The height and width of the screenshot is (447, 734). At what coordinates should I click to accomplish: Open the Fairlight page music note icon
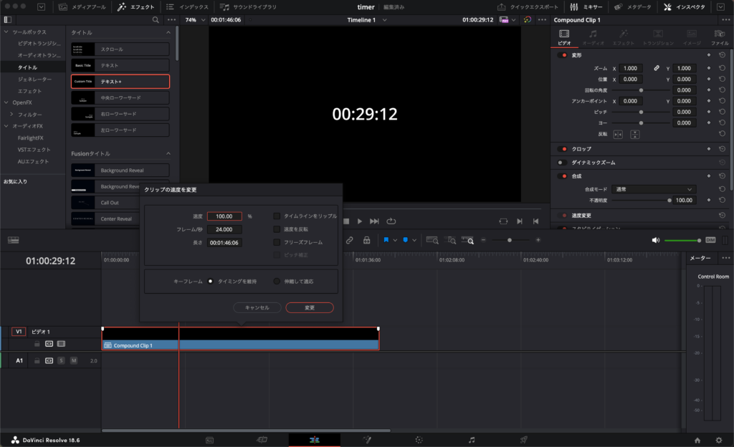coord(471,439)
